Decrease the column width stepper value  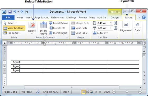[x=111, y=29]
